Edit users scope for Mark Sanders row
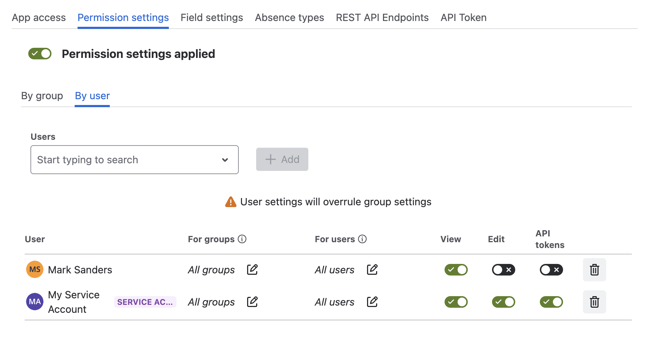 tap(372, 269)
